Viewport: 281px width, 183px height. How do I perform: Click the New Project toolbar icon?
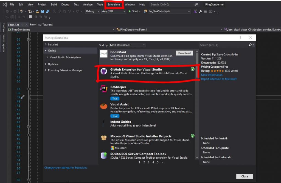pos(22,11)
